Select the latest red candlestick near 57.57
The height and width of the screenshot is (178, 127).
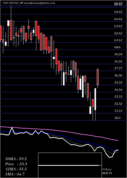98,77
